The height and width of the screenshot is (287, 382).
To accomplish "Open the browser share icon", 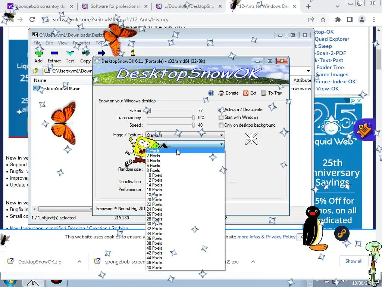I will pyautogui.click(x=311, y=19).
